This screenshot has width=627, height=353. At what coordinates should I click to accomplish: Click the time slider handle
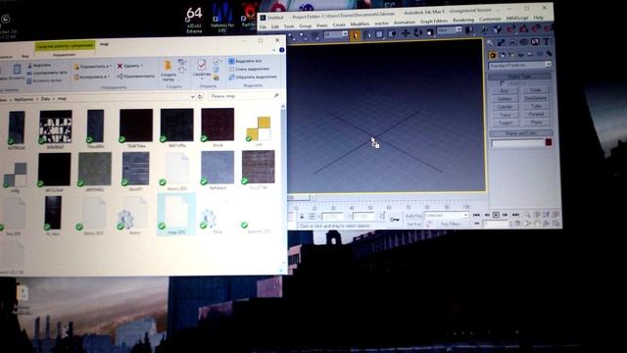tap(299, 198)
